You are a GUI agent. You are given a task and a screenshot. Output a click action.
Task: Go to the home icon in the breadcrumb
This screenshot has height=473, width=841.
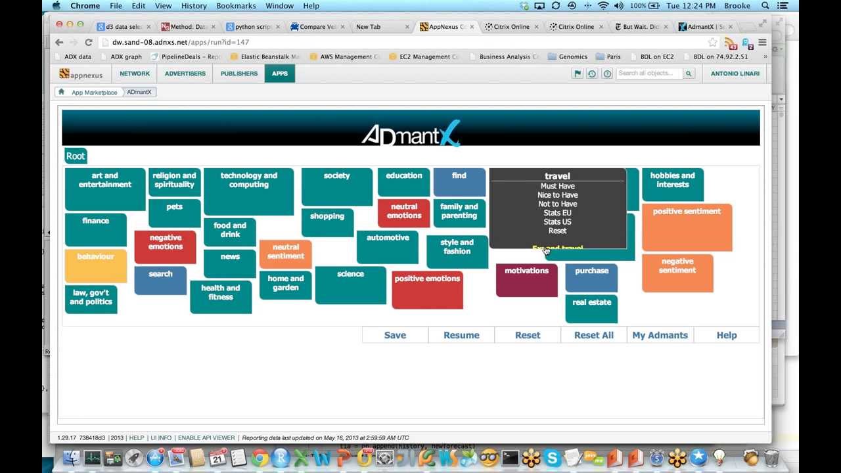62,92
